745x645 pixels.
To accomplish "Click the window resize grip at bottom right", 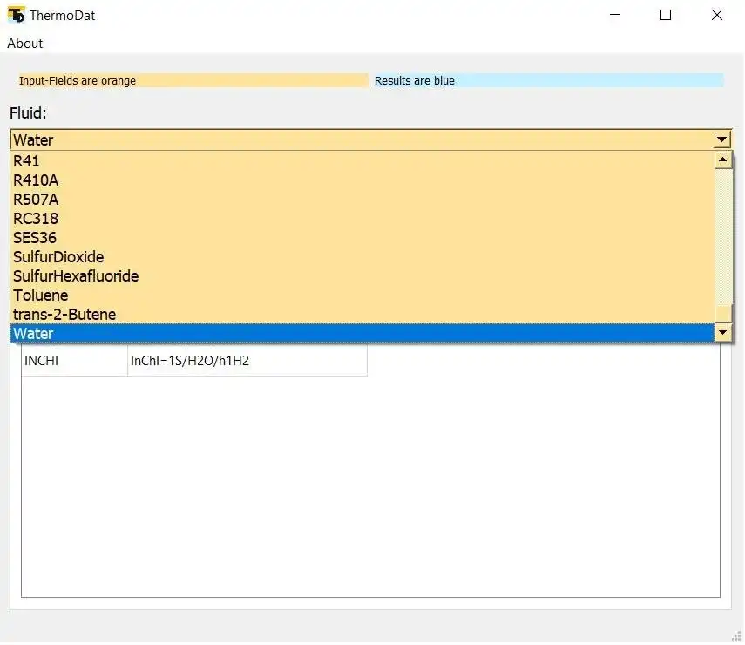I will point(738,637).
